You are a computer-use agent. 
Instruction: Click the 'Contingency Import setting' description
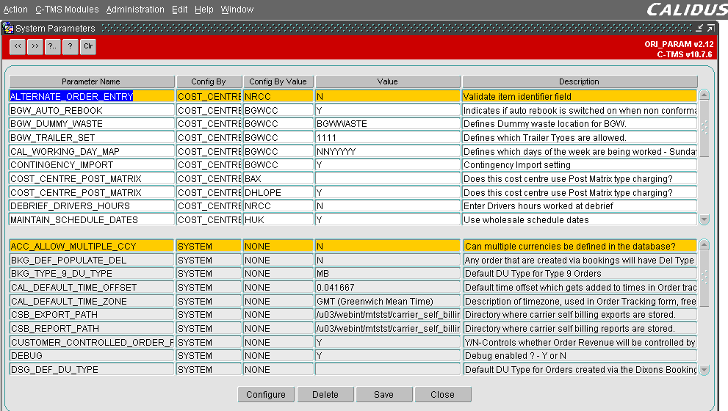click(x=580, y=164)
